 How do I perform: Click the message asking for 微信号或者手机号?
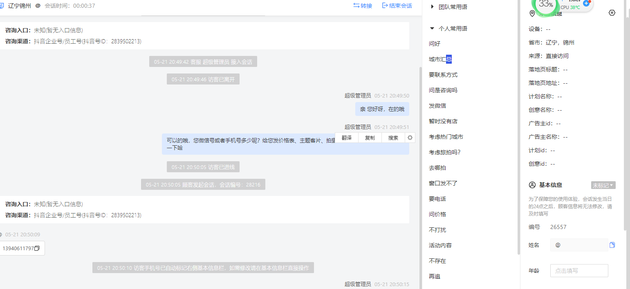(285, 144)
